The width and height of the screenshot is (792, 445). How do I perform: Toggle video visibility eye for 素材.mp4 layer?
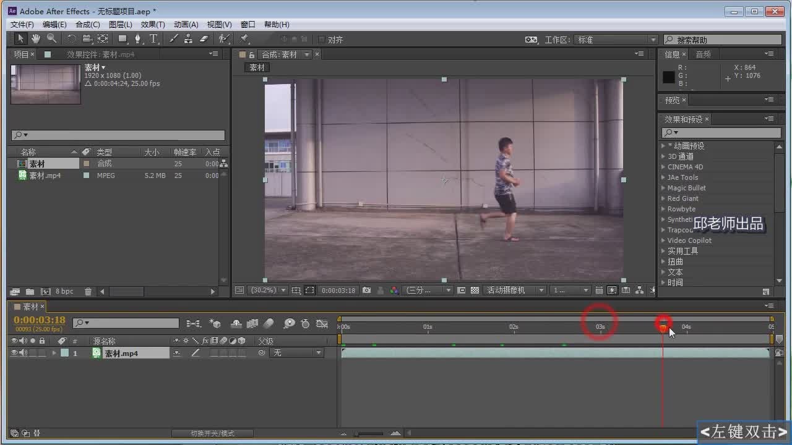click(x=13, y=353)
